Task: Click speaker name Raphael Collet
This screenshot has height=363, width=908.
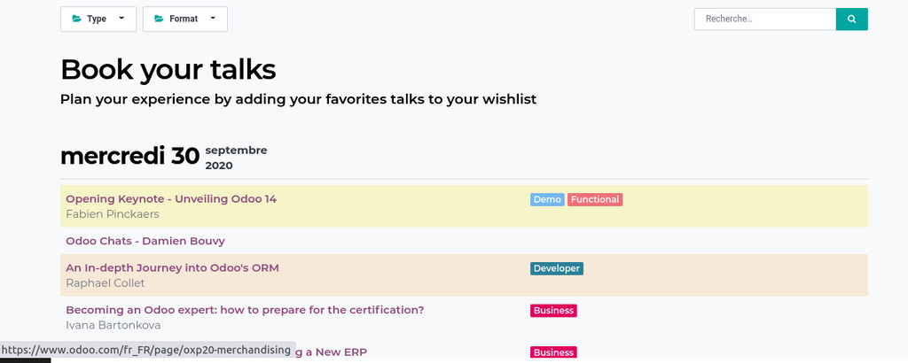Action: pyautogui.click(x=105, y=283)
